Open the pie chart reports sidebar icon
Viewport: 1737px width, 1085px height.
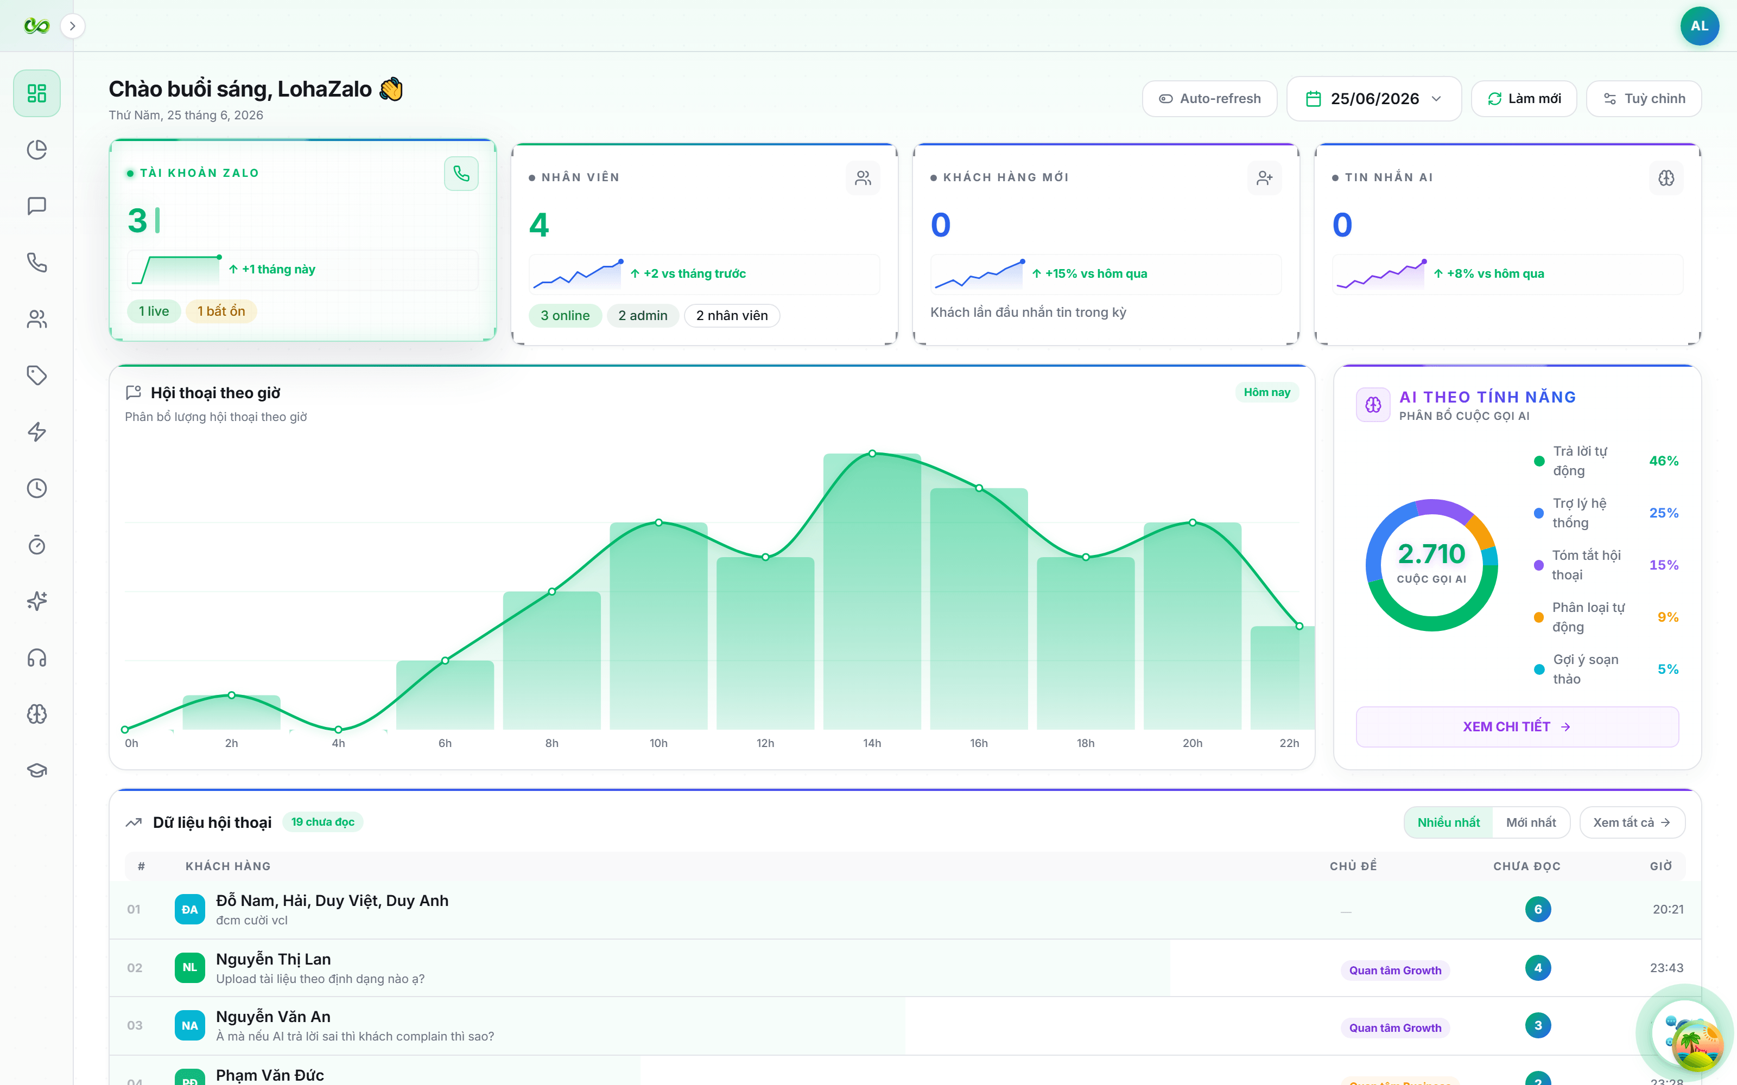[x=36, y=150]
